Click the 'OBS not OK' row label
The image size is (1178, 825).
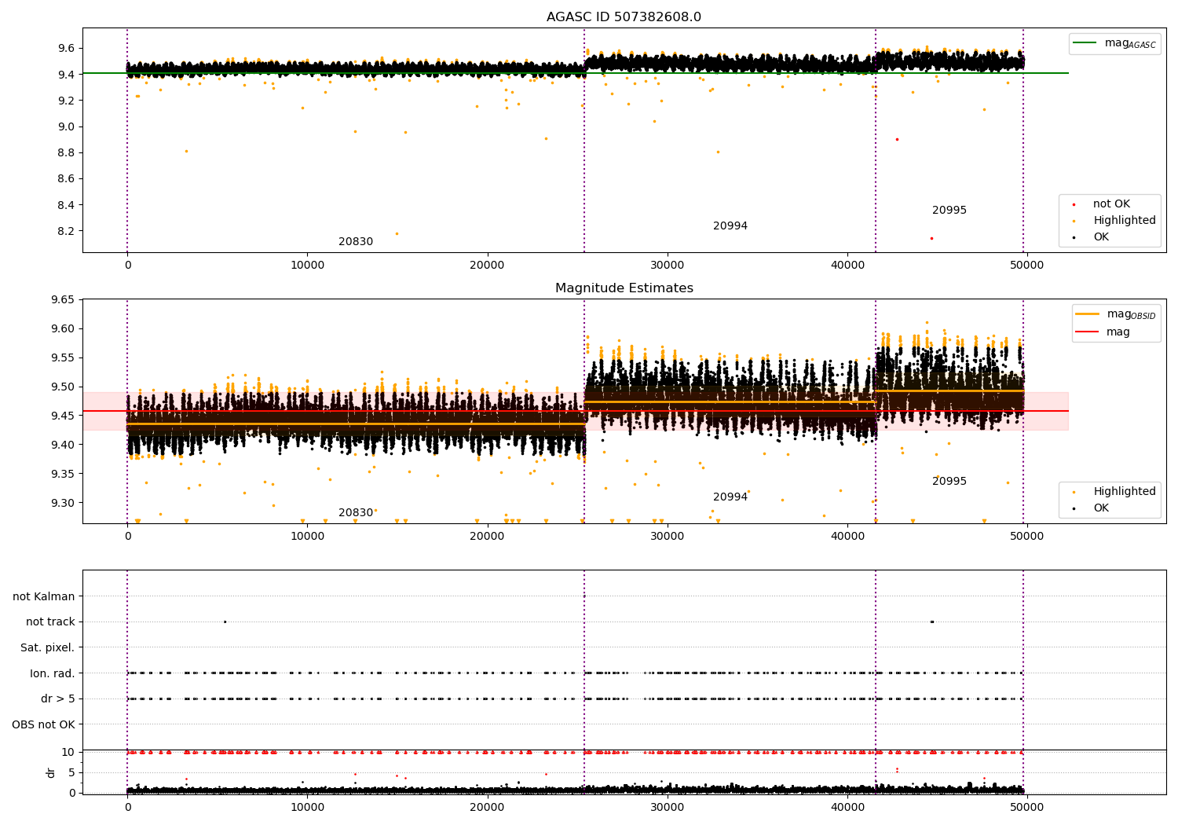43,725
